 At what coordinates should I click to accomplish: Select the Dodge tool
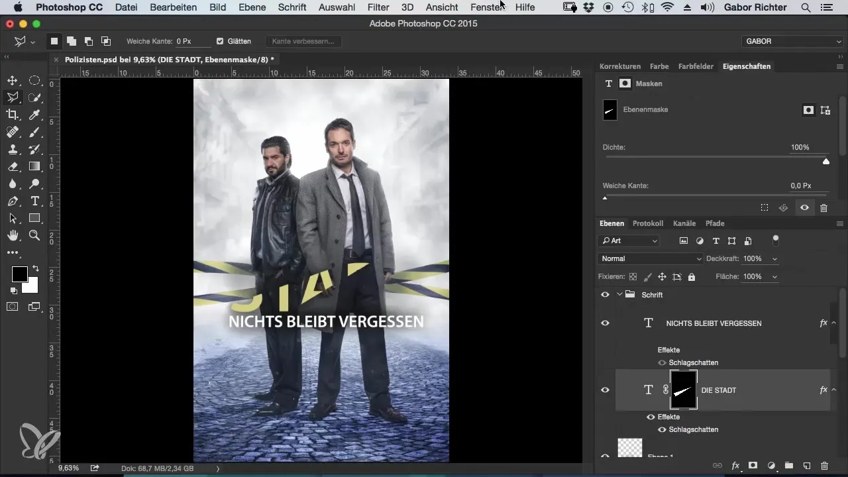click(x=34, y=184)
